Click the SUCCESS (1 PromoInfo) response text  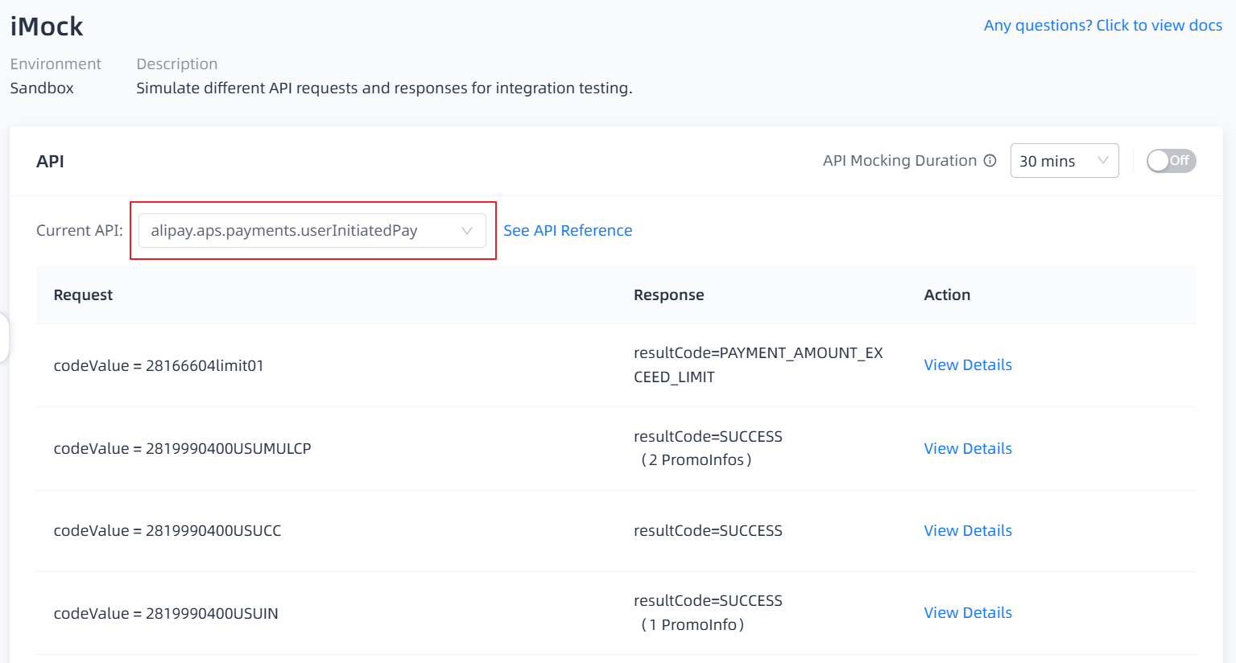tap(707, 613)
